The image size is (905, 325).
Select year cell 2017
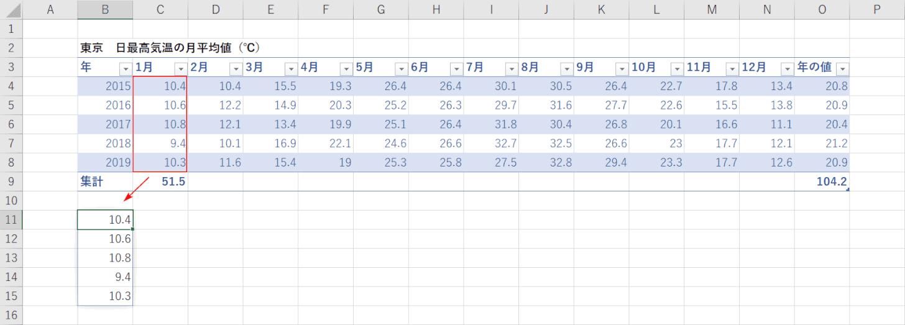105,124
